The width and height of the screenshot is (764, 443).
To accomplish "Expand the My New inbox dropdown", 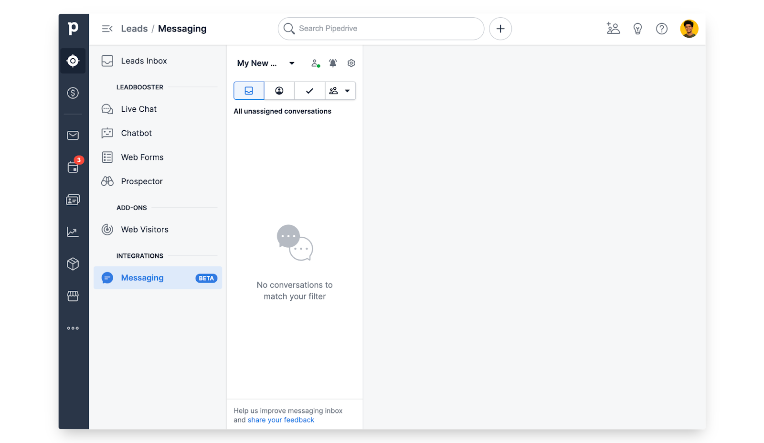I will [291, 63].
